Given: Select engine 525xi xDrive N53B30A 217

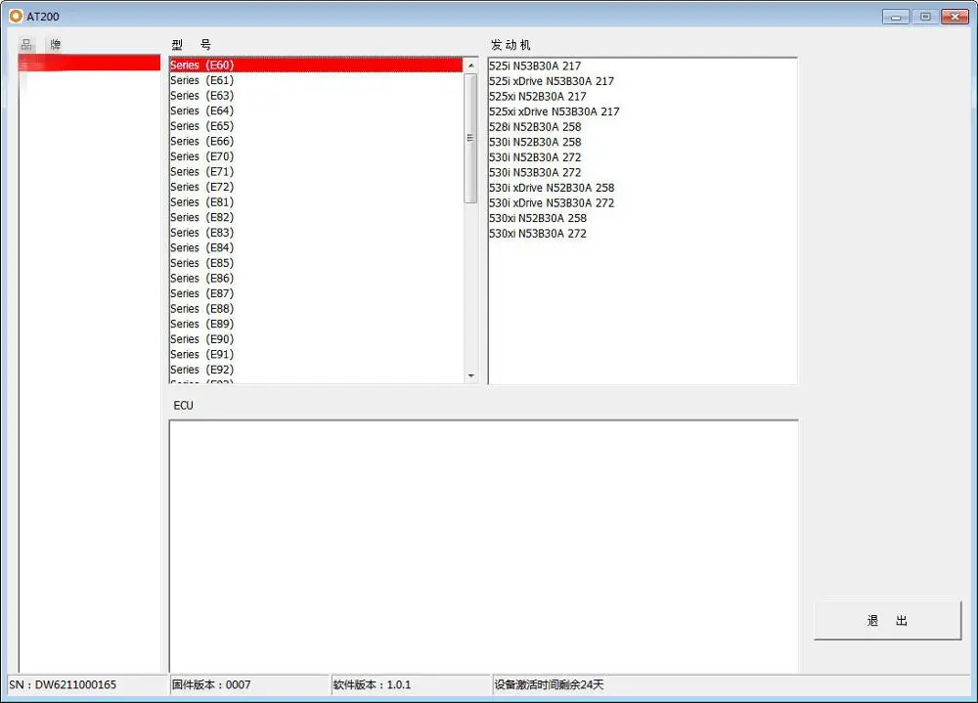Looking at the screenshot, I should [555, 111].
